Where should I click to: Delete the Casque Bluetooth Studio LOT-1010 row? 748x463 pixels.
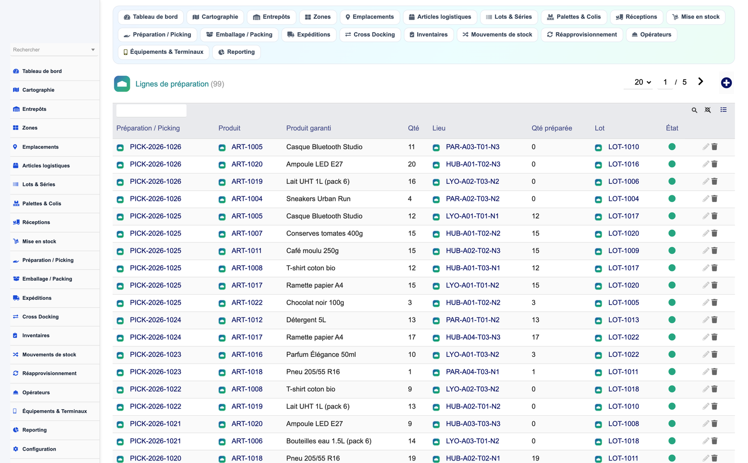point(714,147)
